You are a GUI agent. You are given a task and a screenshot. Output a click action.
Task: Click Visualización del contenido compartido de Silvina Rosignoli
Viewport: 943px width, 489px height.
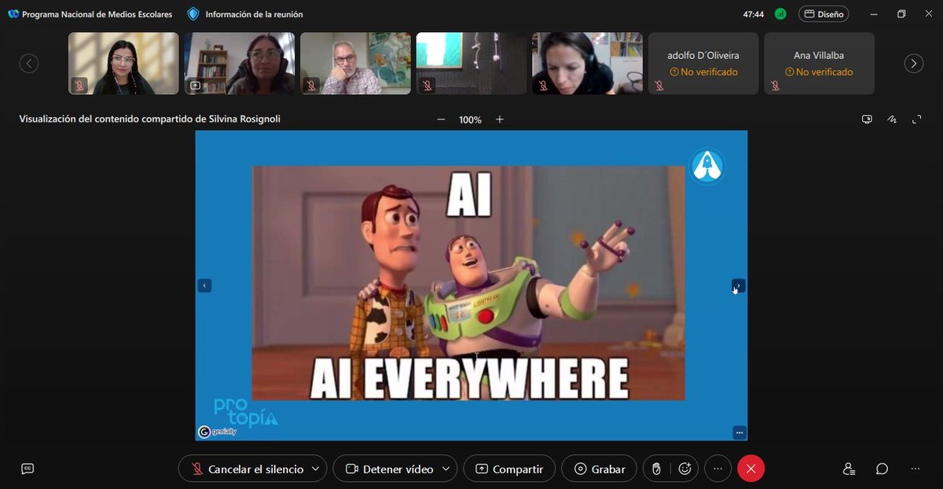point(149,119)
